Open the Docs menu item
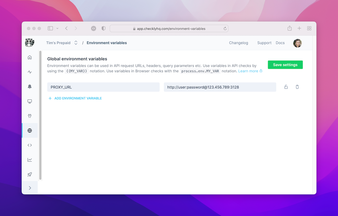The height and width of the screenshot is (216, 338). tap(280, 43)
